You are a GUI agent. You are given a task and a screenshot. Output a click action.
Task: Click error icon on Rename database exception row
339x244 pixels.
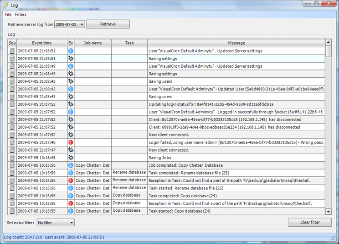click(x=71, y=180)
